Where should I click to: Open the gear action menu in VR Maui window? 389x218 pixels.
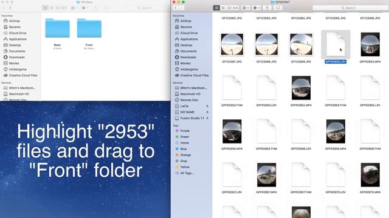click(85, 8)
